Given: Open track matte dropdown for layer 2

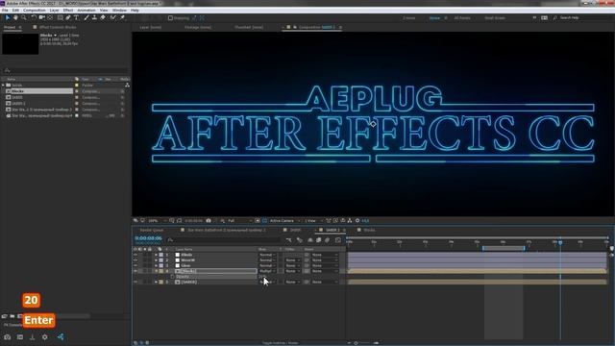Looking at the screenshot, I should (x=292, y=260).
